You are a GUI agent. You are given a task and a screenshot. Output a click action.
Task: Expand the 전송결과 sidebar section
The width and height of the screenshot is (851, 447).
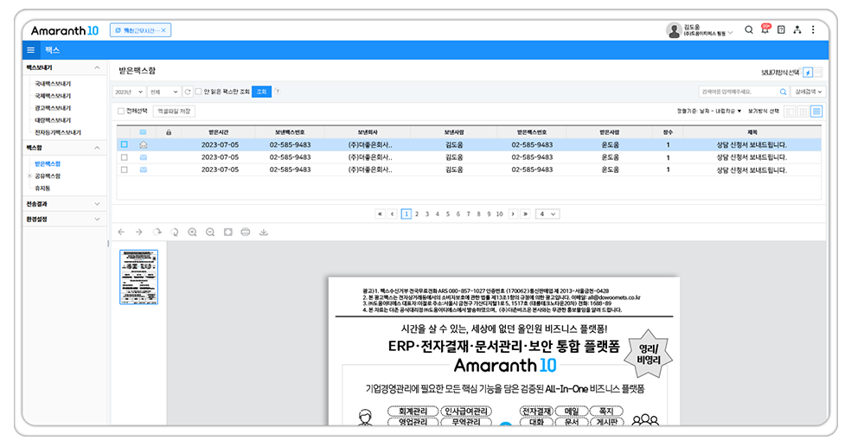coord(97,204)
